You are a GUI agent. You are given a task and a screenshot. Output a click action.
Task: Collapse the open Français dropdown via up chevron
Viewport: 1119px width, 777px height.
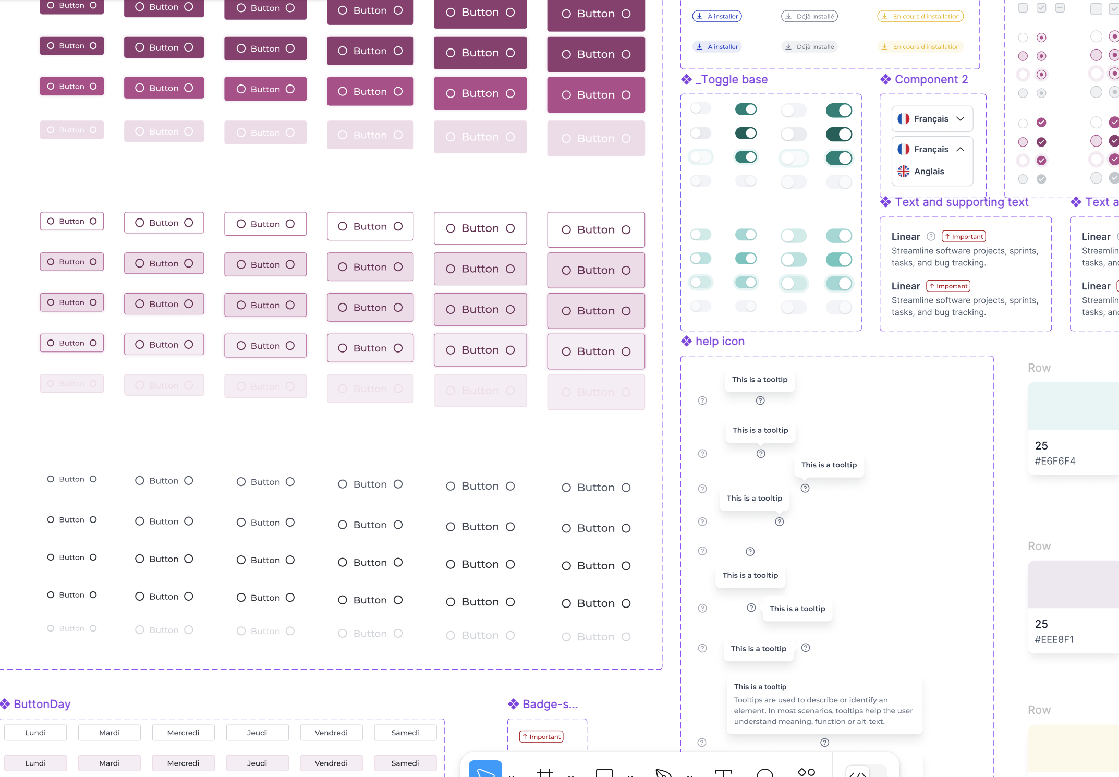click(960, 149)
